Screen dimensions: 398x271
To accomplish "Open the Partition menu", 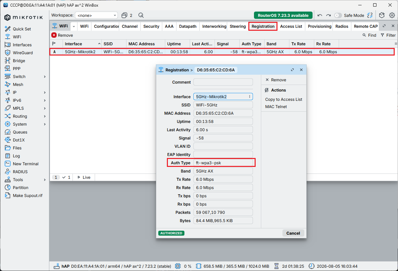I will 21,187.
